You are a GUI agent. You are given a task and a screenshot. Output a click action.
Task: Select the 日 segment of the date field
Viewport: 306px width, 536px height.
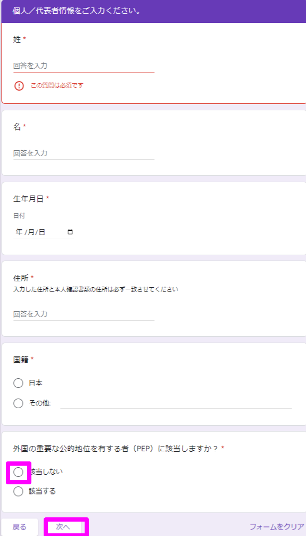[42, 232]
